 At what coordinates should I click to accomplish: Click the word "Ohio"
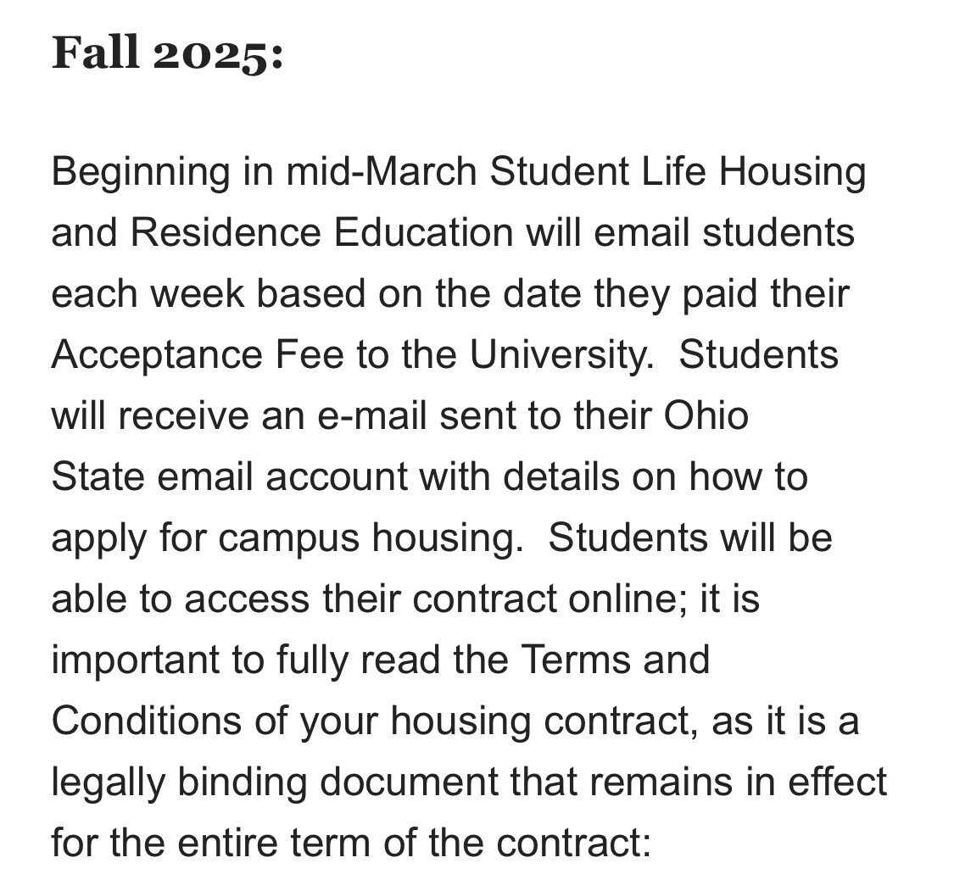tap(706, 416)
